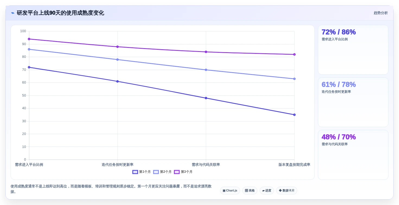Click the title 研发平台上线90天的使用成熟度变化
399x205 pixels.
point(60,13)
